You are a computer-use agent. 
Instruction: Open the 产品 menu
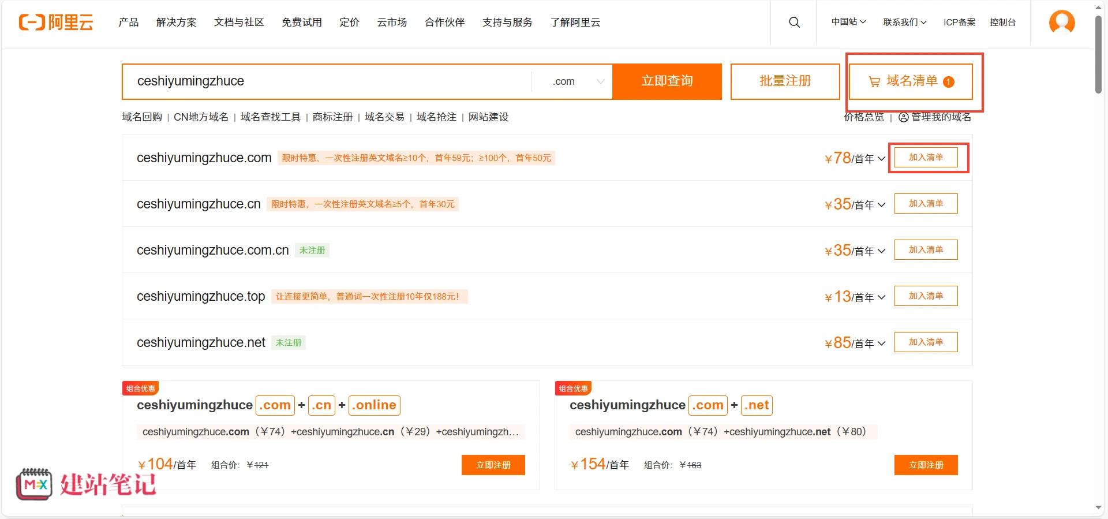pos(129,23)
